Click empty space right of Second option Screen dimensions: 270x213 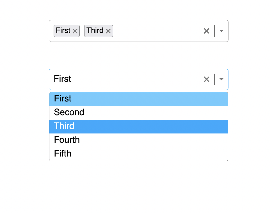[x=156, y=113]
